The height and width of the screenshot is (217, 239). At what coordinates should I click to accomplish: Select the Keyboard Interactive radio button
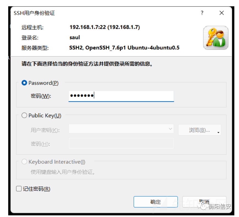[24, 162]
